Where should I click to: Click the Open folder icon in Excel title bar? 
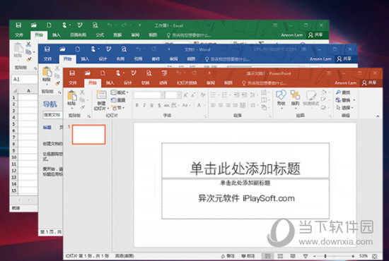click(x=33, y=25)
